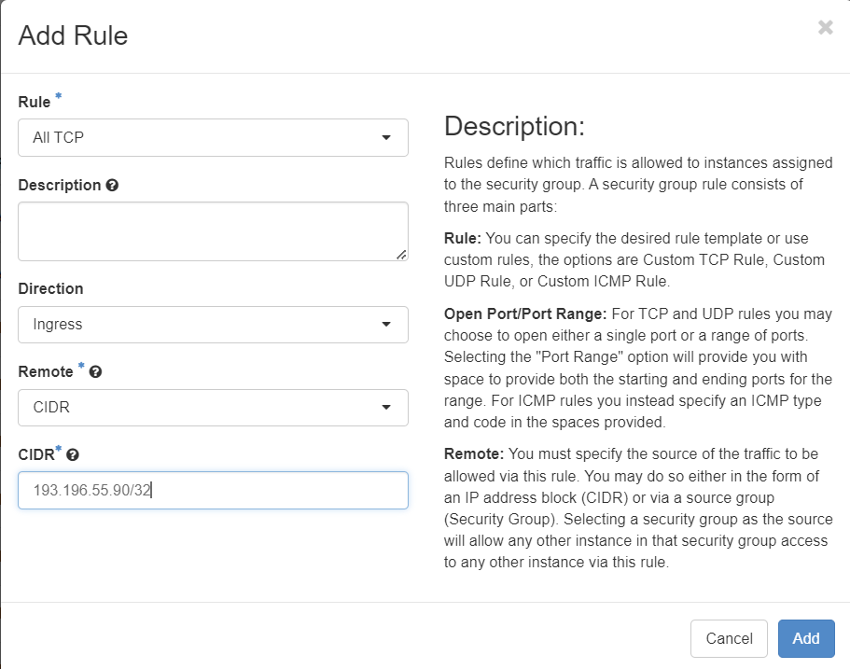The width and height of the screenshot is (850, 669).
Task: Click help icon next to Description label
Action: (112, 186)
